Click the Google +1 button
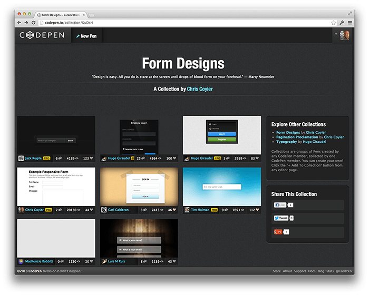Viewport: 369px width, 295px height. [x=278, y=232]
